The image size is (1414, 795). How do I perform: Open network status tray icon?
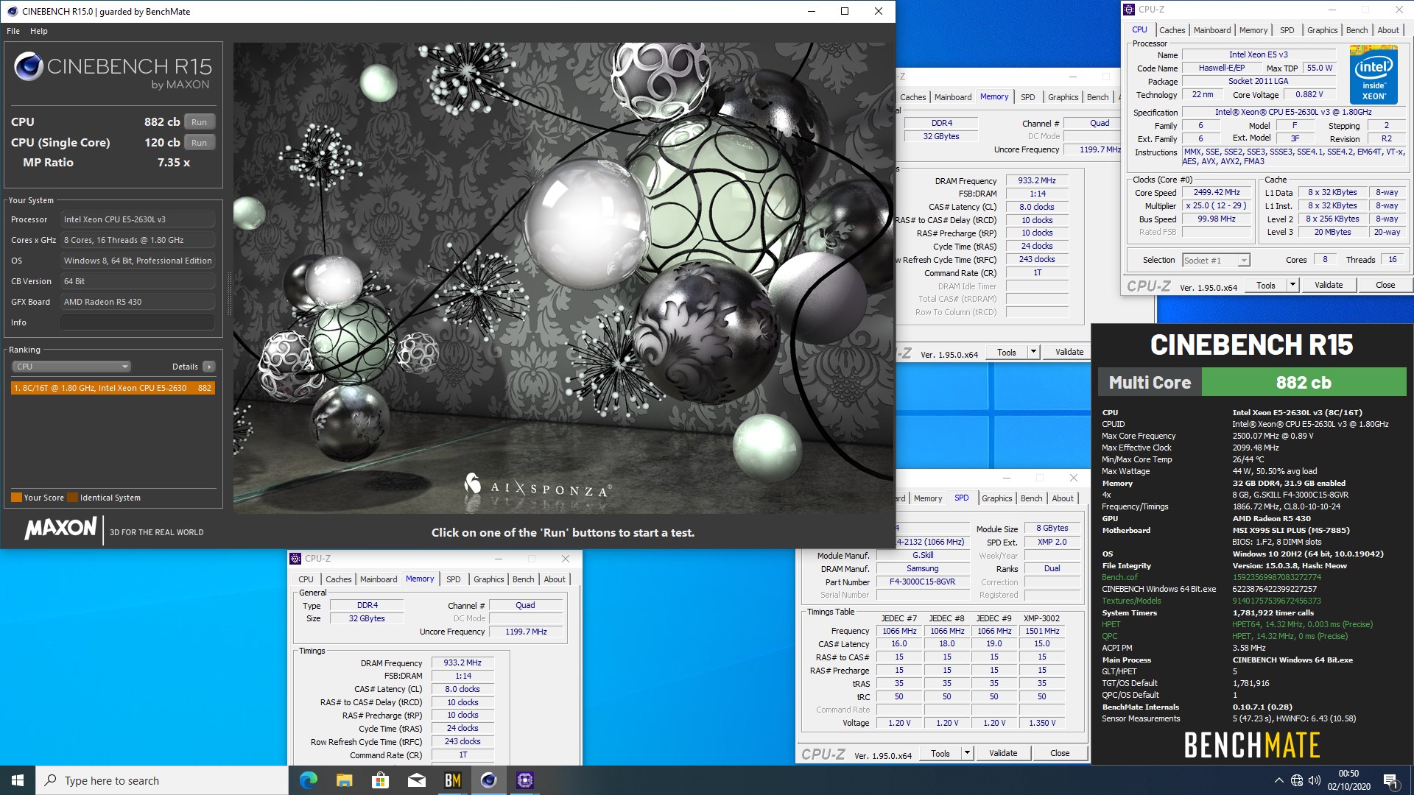coord(1297,780)
